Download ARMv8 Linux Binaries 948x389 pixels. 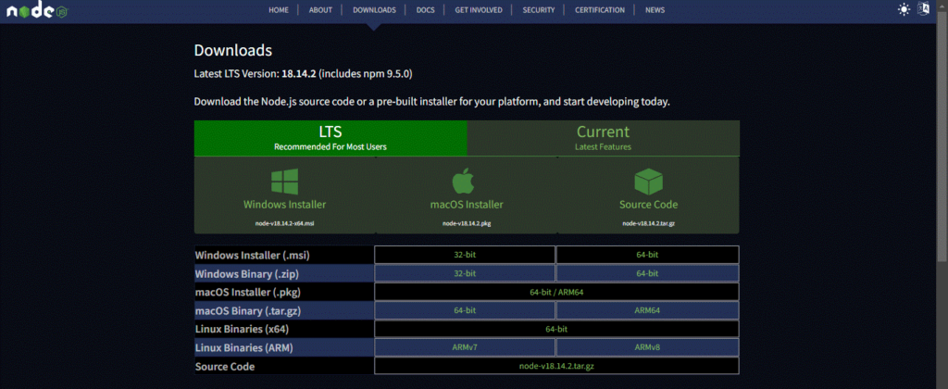point(647,347)
